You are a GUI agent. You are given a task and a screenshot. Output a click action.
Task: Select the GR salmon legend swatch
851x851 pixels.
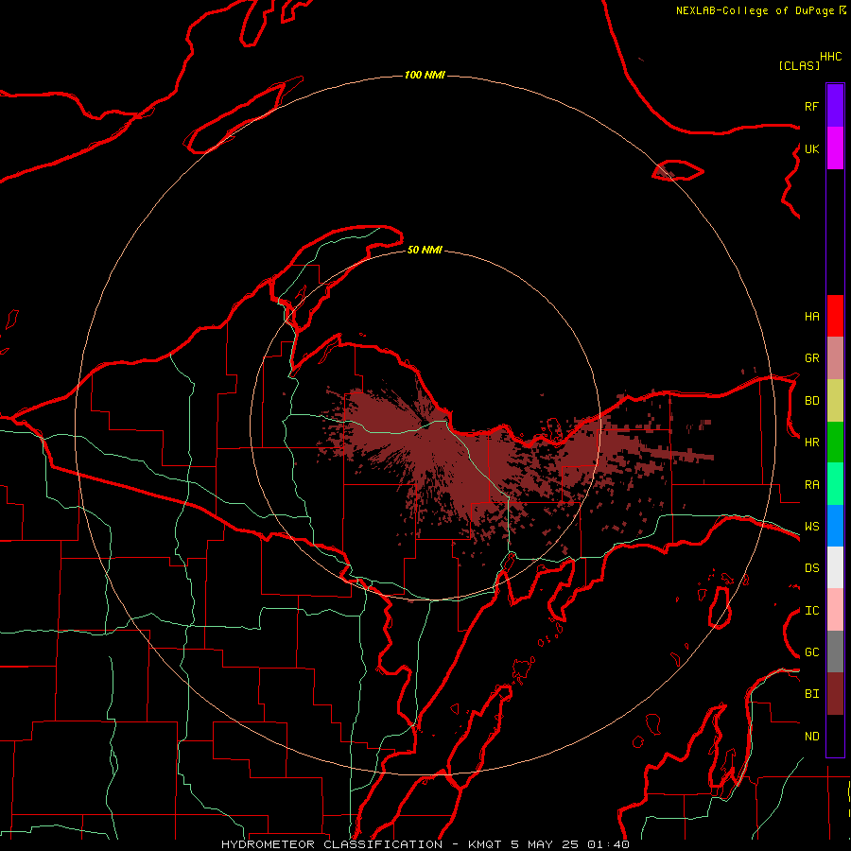[835, 358]
